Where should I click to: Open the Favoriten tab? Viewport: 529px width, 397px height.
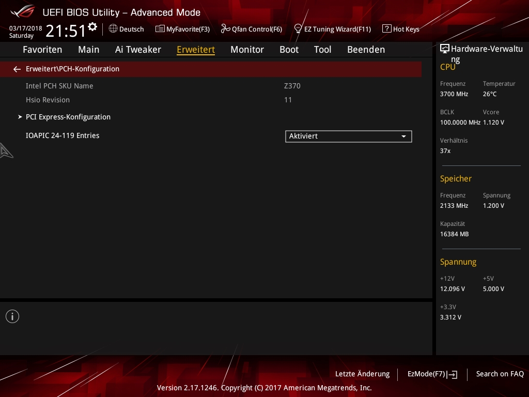(42, 50)
